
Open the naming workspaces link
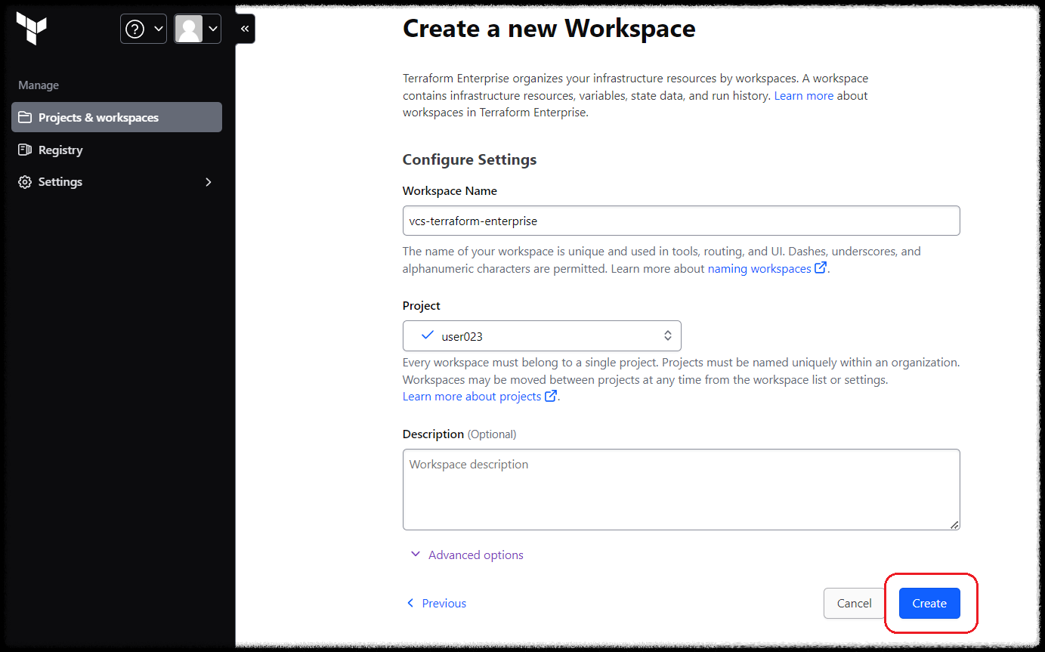click(x=767, y=268)
